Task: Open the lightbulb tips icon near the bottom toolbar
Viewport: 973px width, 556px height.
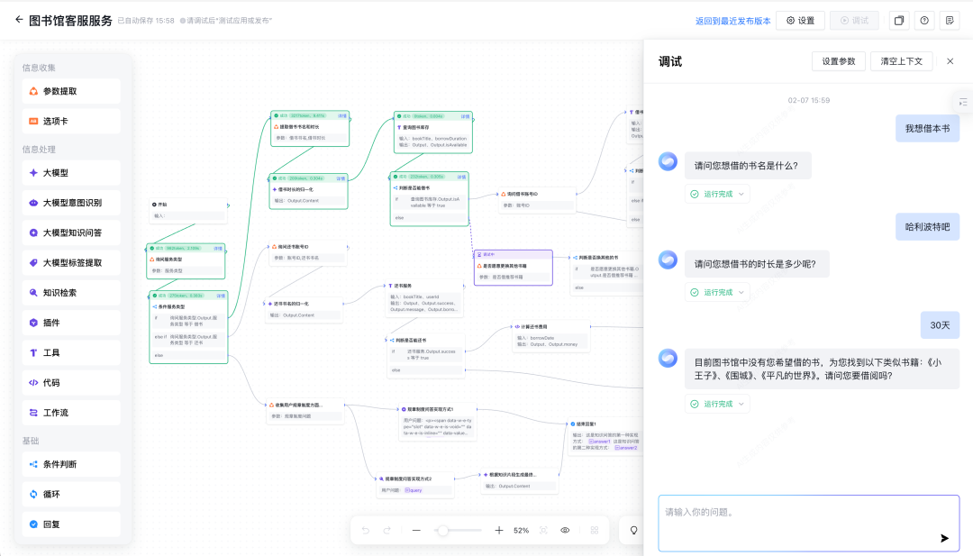Action: point(633,531)
